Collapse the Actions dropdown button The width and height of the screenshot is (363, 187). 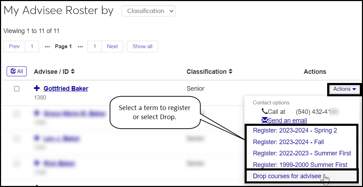(x=344, y=89)
